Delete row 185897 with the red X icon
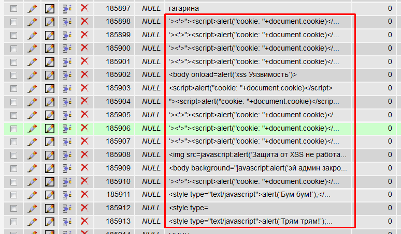Screen dimensions: 401x234 tap(84, 8)
